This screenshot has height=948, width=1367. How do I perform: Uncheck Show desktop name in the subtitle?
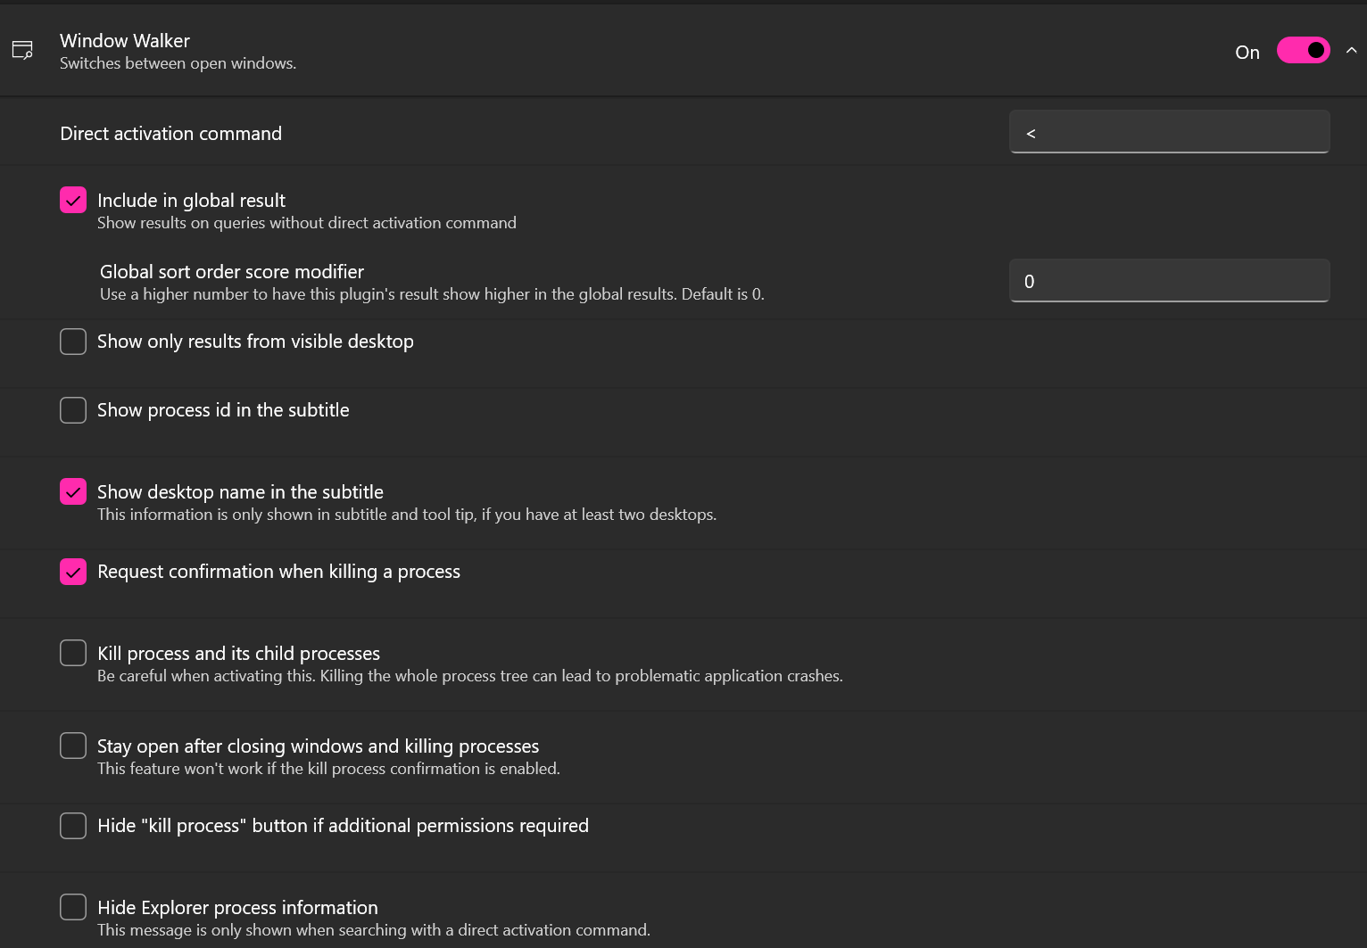point(73,491)
